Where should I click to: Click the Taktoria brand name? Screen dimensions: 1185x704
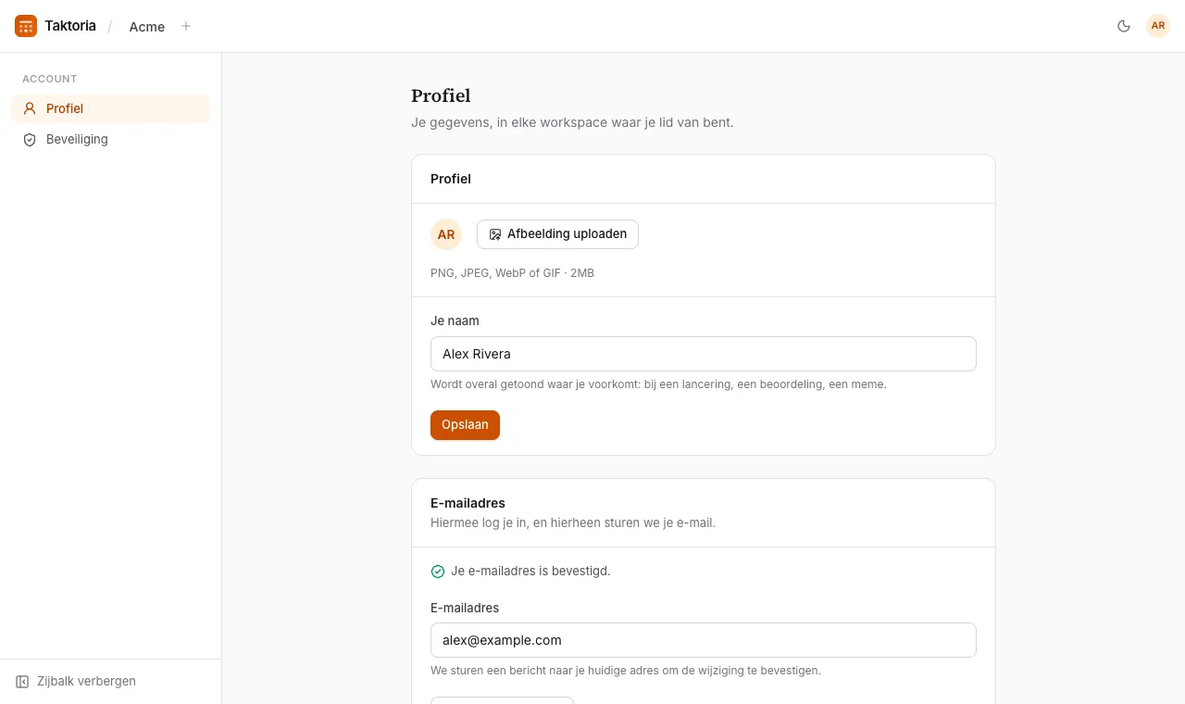(70, 26)
